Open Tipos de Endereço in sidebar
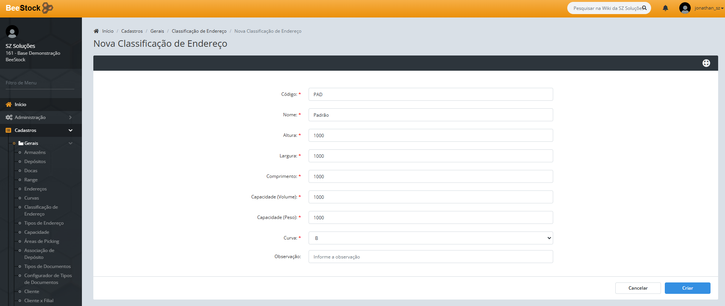 point(44,223)
